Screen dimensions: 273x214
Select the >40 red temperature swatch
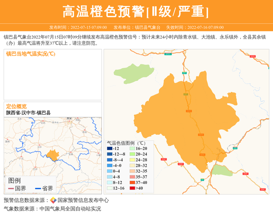click(132, 188)
